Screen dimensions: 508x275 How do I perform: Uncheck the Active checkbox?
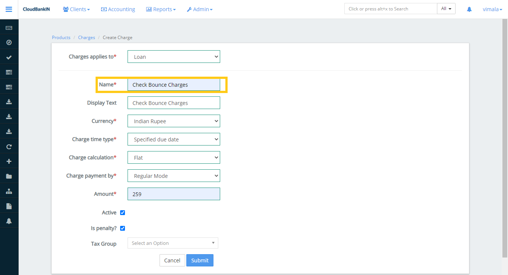(x=122, y=213)
